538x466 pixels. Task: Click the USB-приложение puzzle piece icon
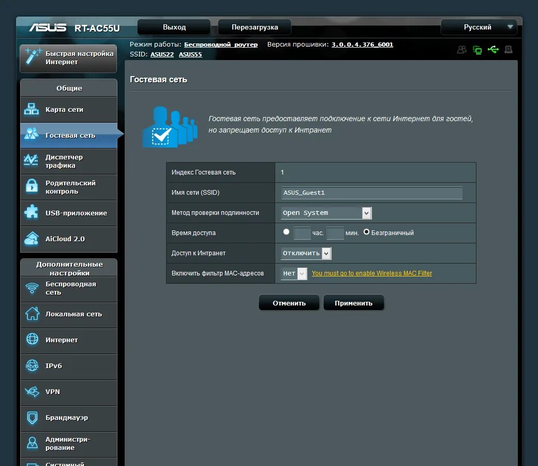click(x=32, y=212)
